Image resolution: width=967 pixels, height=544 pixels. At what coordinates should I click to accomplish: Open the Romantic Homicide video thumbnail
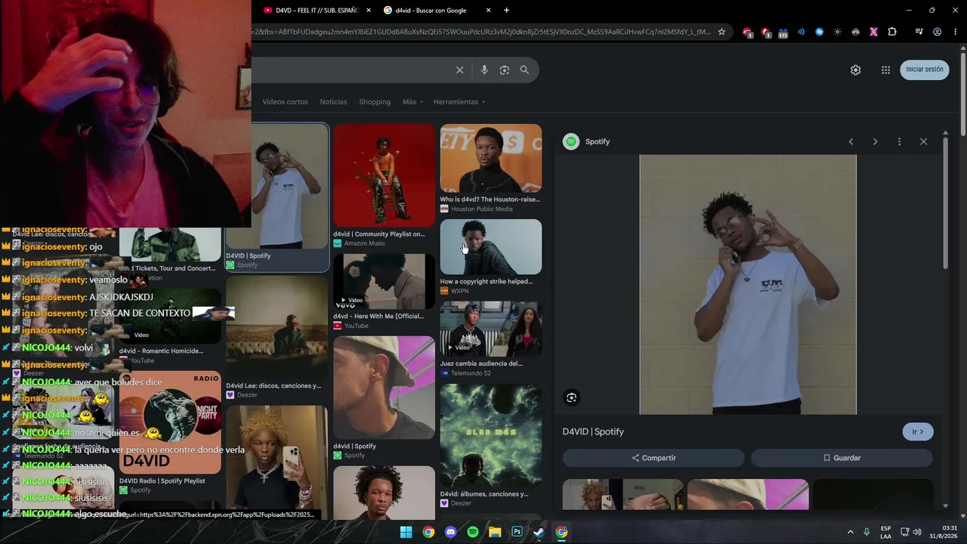[171, 317]
